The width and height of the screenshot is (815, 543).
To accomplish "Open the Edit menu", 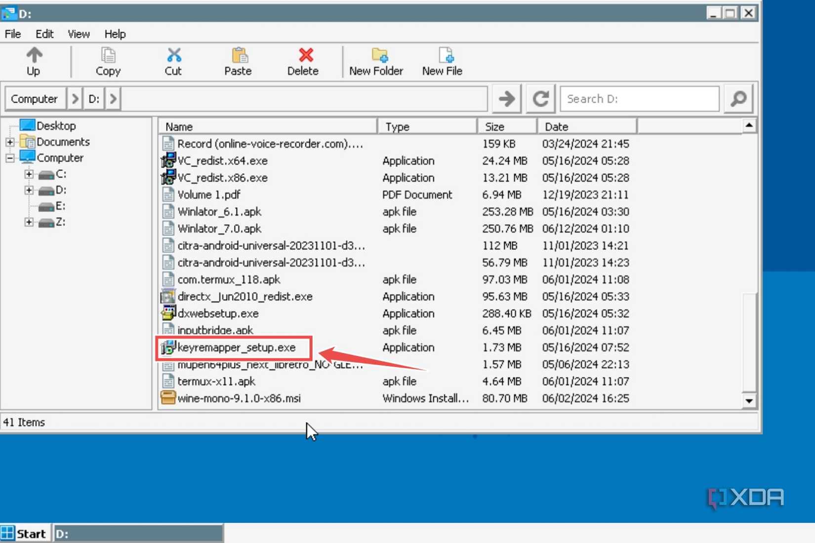I will click(x=44, y=34).
